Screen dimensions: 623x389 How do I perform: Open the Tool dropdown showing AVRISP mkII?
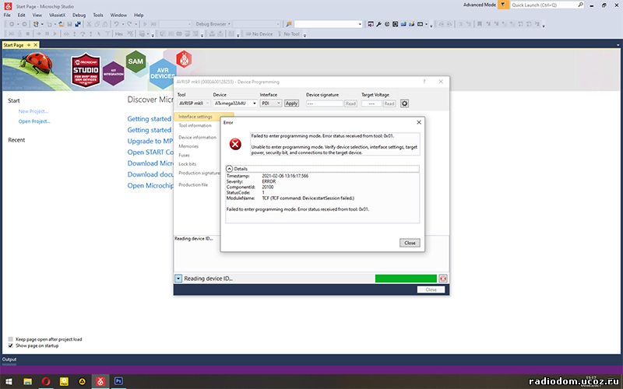click(x=192, y=103)
